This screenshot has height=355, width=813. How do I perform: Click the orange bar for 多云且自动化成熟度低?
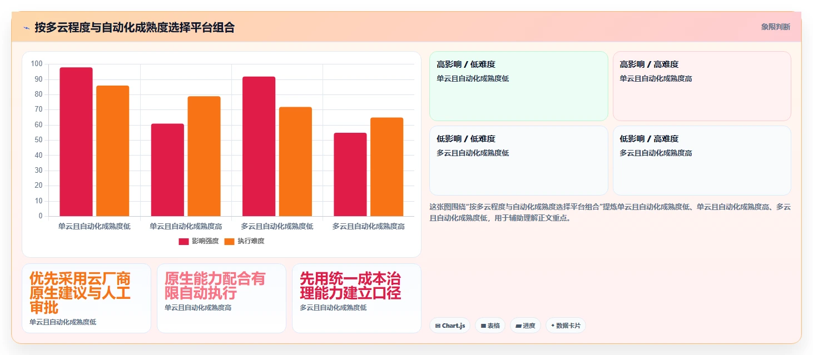click(x=295, y=162)
